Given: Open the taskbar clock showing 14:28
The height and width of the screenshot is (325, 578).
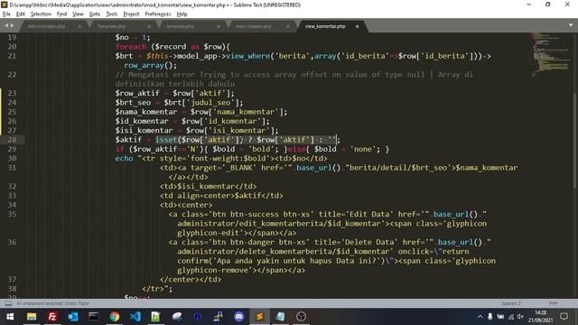Looking at the screenshot, I should [x=540, y=317].
